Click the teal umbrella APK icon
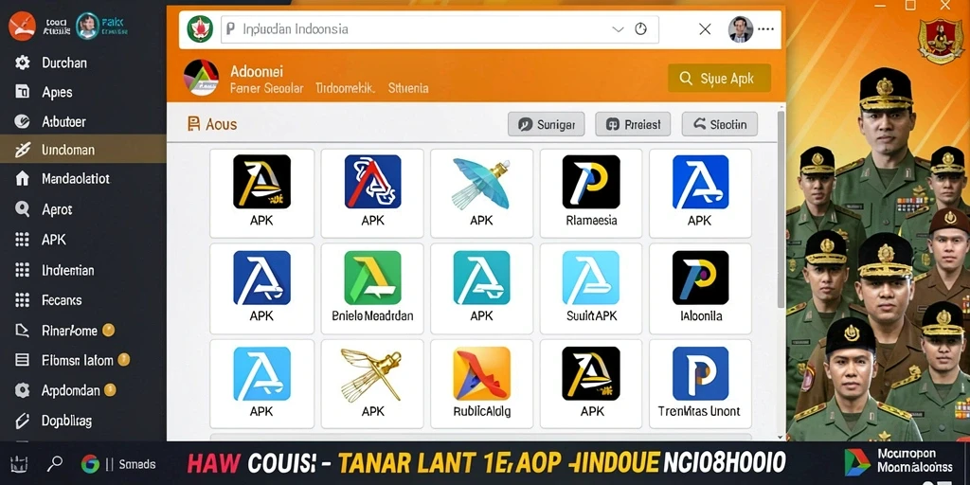The width and height of the screenshot is (970, 485). (x=481, y=182)
